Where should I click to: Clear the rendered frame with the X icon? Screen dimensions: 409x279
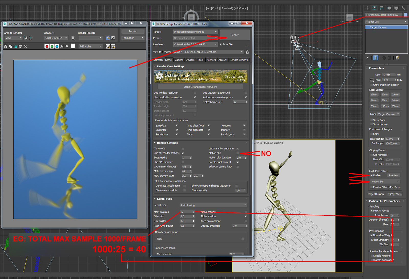tap(25, 46)
